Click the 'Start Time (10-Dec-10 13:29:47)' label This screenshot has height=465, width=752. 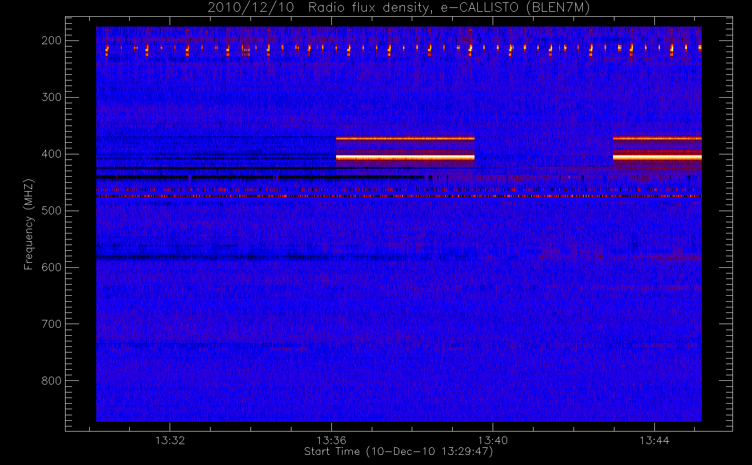(x=398, y=452)
